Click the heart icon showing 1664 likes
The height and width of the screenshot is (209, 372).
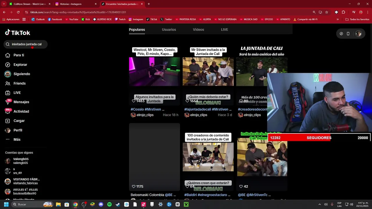[187, 101]
